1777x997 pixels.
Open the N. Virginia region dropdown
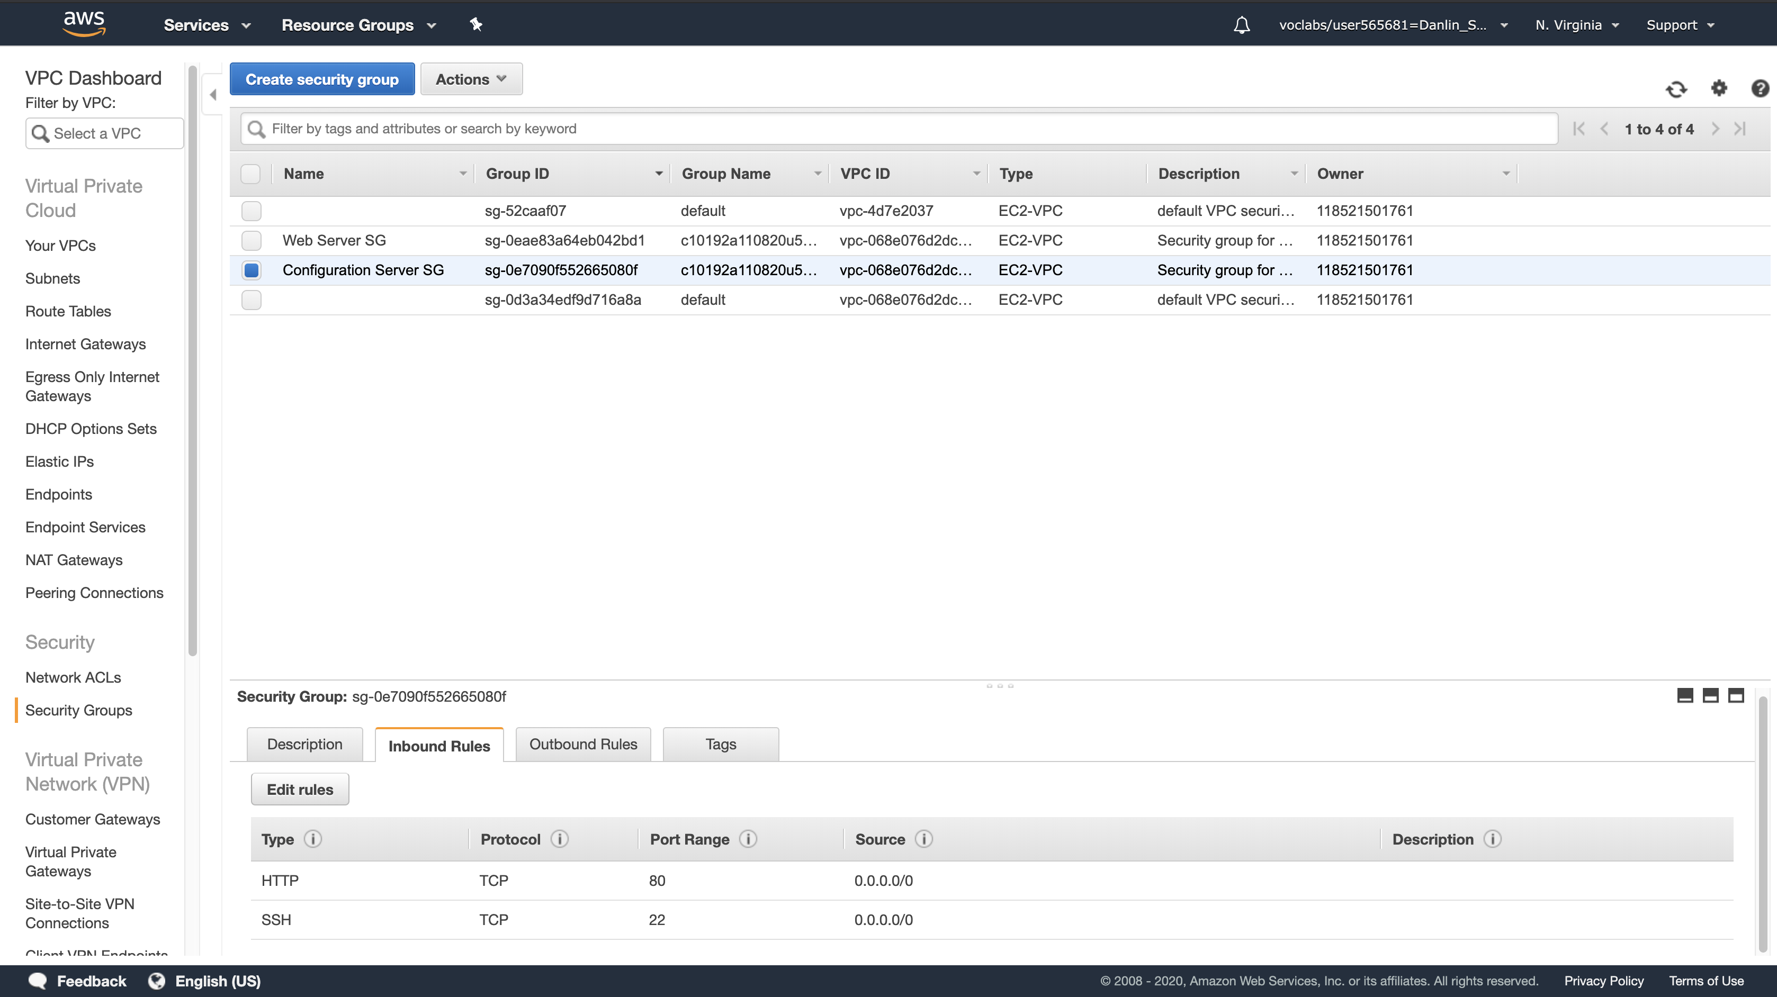pyautogui.click(x=1576, y=25)
